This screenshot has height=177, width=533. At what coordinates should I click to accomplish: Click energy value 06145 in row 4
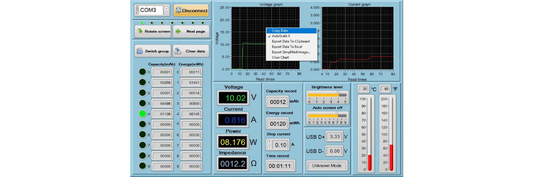[x=191, y=114]
